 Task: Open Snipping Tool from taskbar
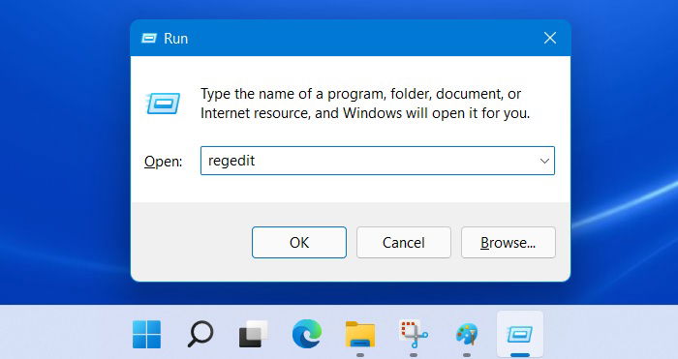414,334
